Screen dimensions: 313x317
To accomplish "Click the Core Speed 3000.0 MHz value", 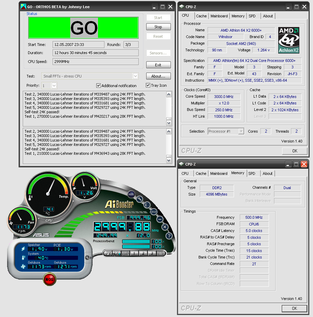I will click(x=224, y=97).
